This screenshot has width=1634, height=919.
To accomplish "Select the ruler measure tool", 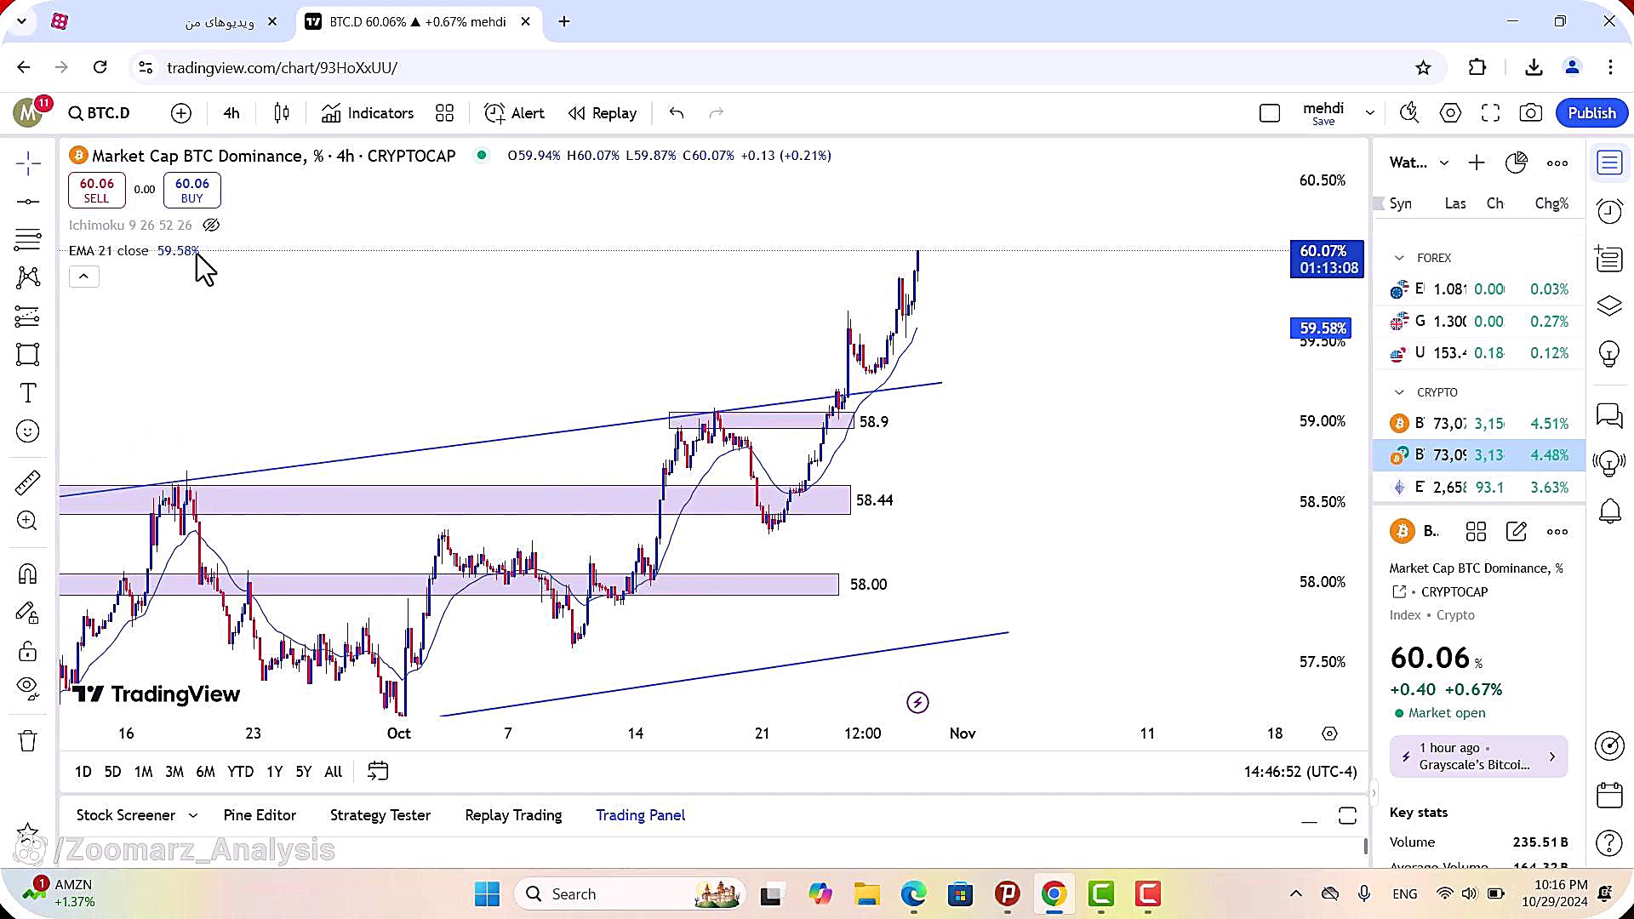I will click(28, 482).
